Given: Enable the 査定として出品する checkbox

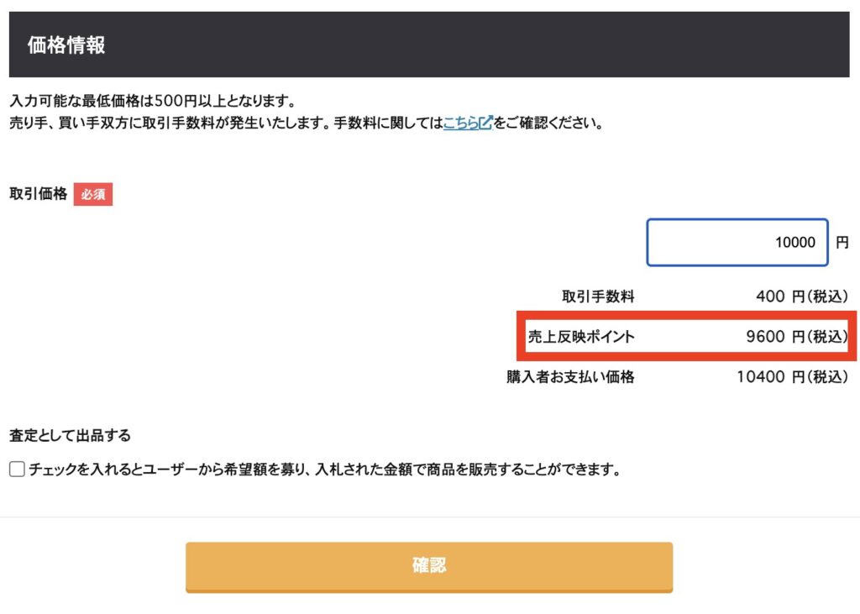Looking at the screenshot, I should pos(17,470).
